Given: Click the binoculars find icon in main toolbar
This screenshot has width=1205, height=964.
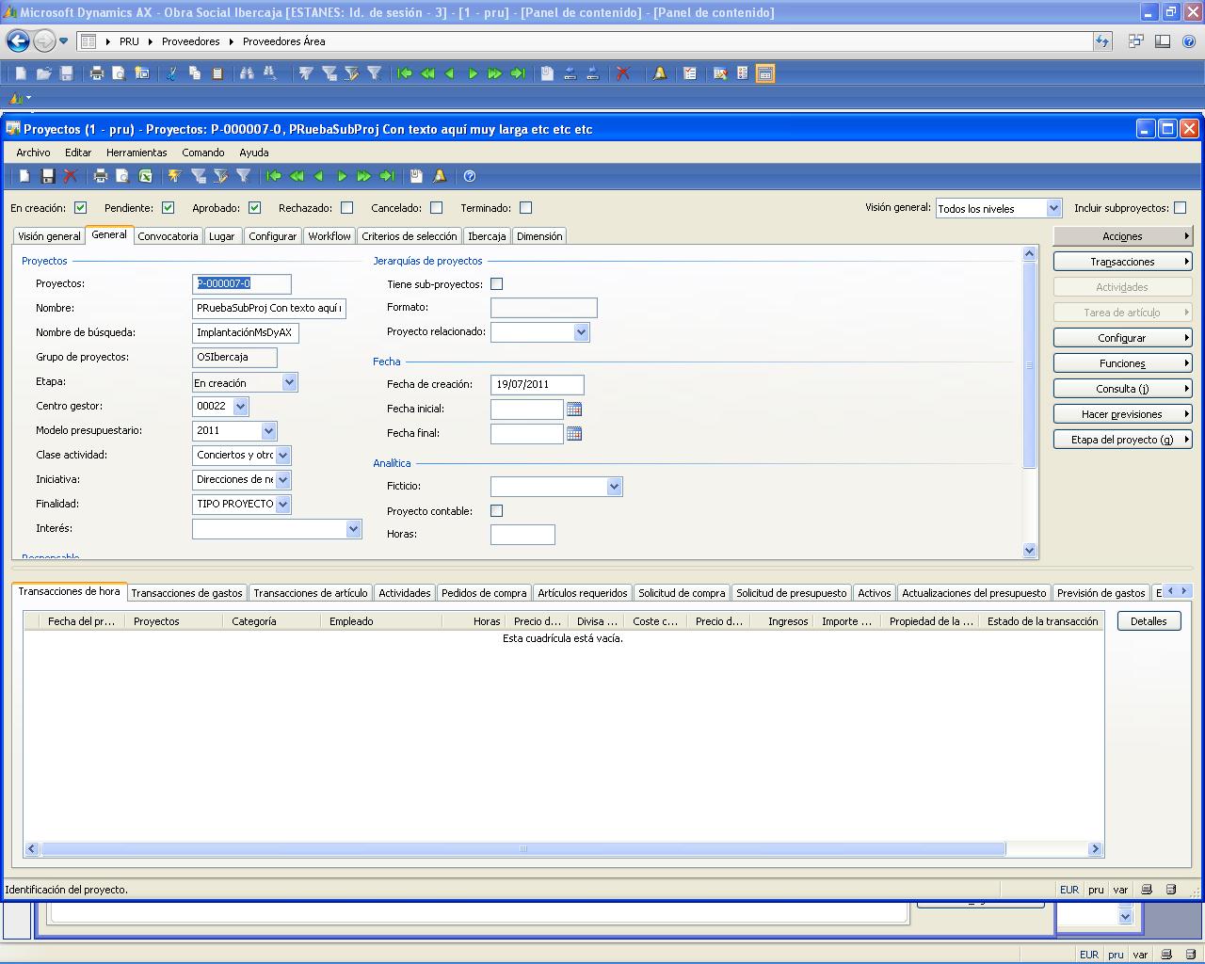Looking at the screenshot, I should (247, 73).
